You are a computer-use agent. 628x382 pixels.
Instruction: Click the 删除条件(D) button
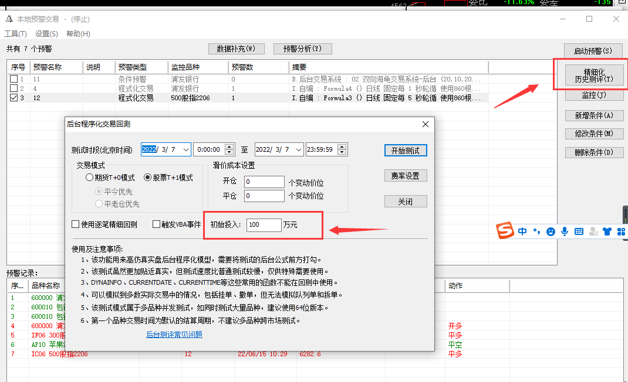(x=594, y=152)
